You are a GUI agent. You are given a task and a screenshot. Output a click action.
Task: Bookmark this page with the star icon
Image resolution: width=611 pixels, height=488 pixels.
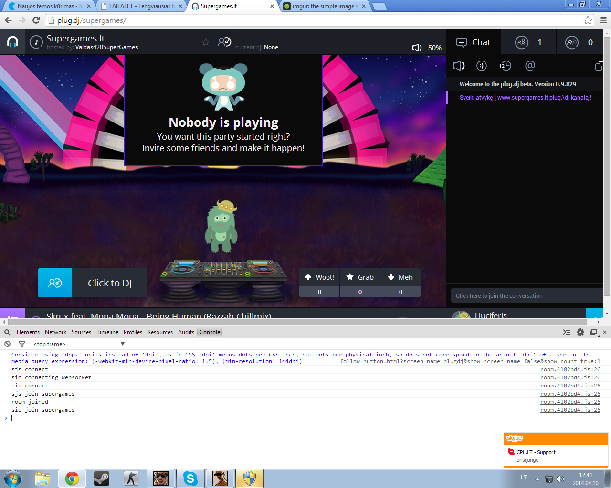(x=588, y=20)
